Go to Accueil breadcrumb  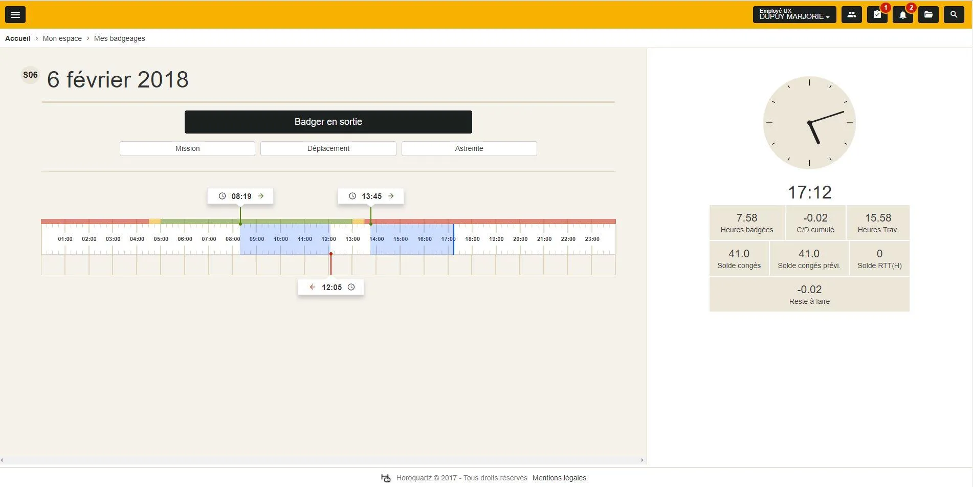(18, 38)
